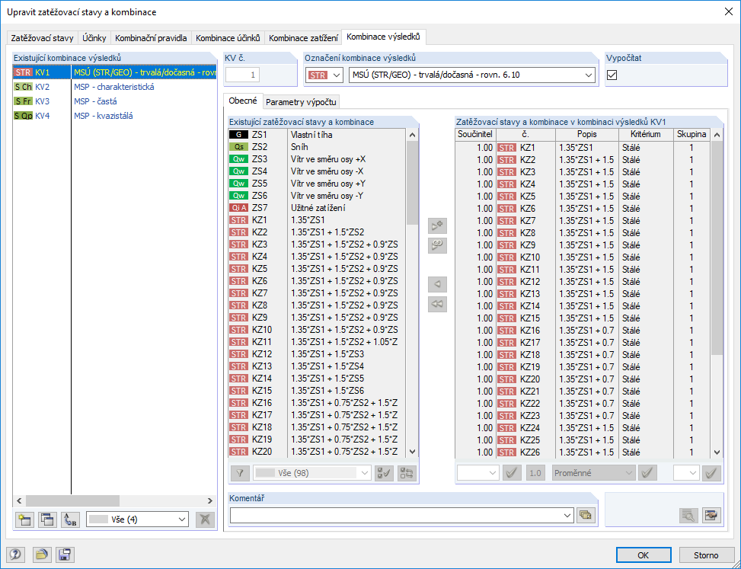Click the save diskette icon
The image size is (741, 569).
pyautogui.click(x=65, y=555)
